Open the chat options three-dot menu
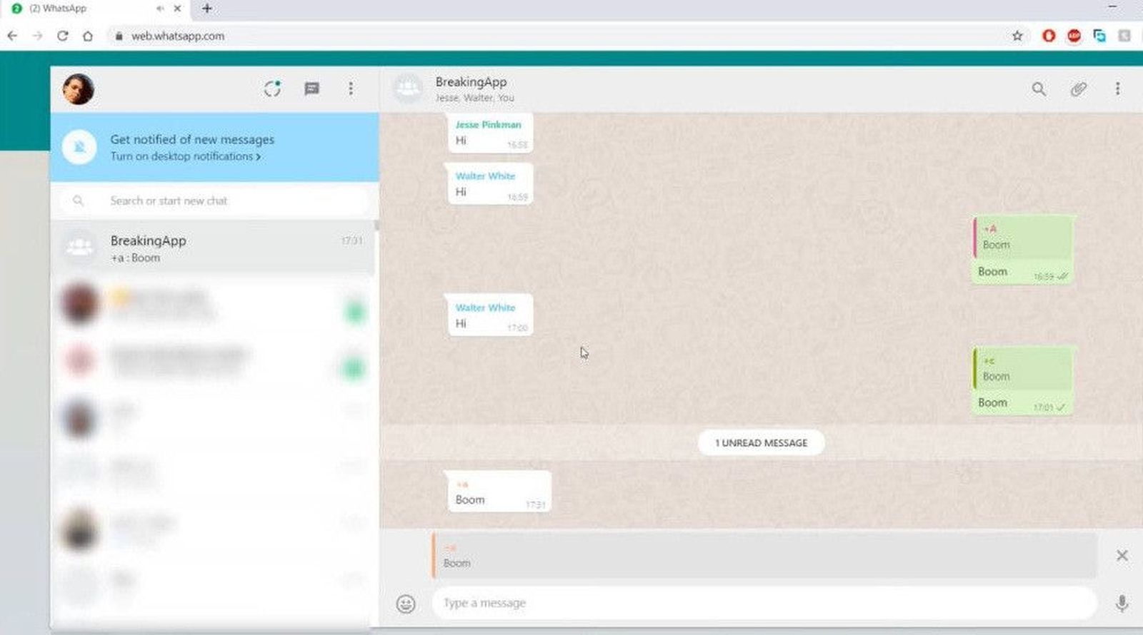 pyautogui.click(x=1117, y=89)
